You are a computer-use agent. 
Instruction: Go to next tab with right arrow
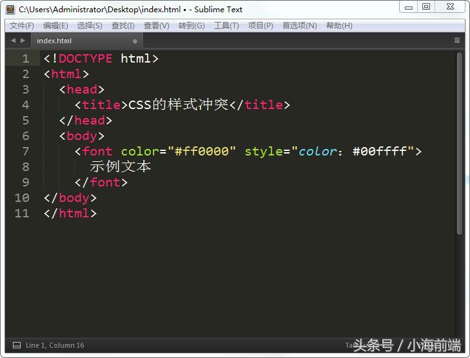23,41
